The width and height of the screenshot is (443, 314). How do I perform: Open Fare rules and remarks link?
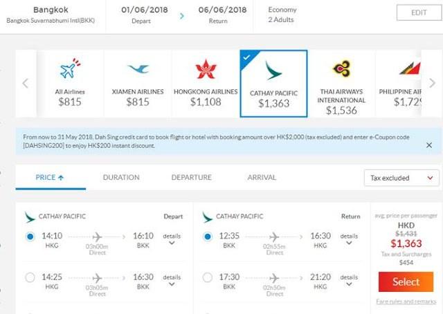(406, 302)
